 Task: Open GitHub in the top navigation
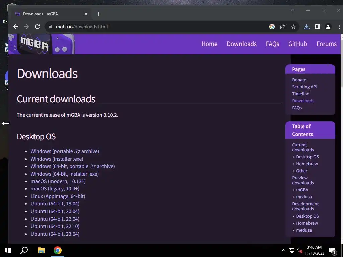(298, 44)
